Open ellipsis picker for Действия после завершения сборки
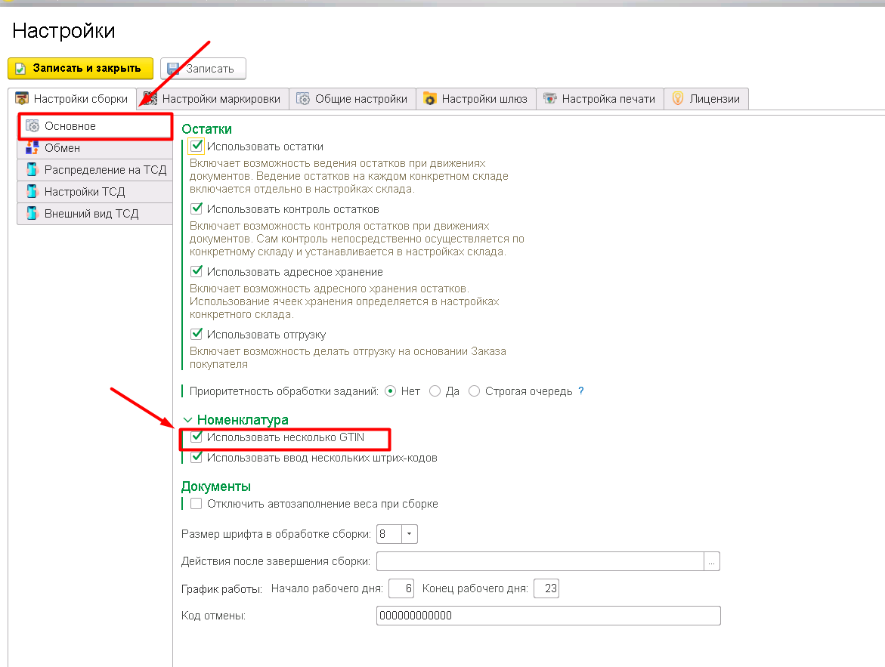Viewport: 885px width, 667px height. tap(712, 561)
